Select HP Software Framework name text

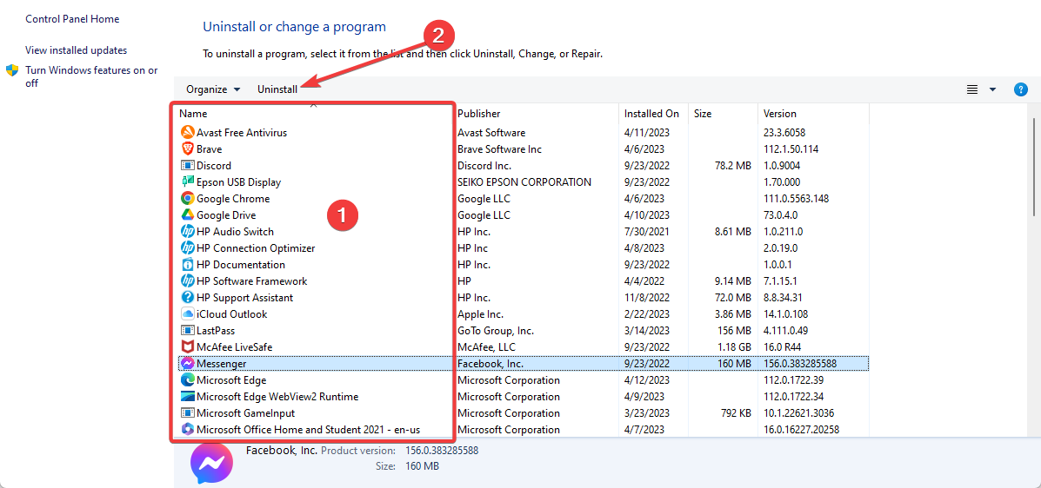[x=251, y=281]
